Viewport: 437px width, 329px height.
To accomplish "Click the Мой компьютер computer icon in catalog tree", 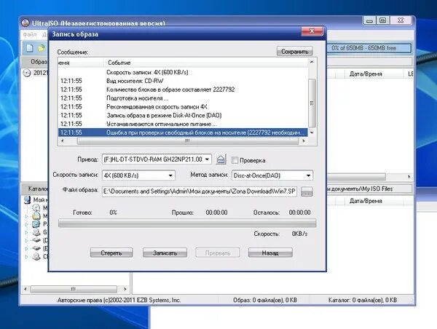I will point(27,199).
